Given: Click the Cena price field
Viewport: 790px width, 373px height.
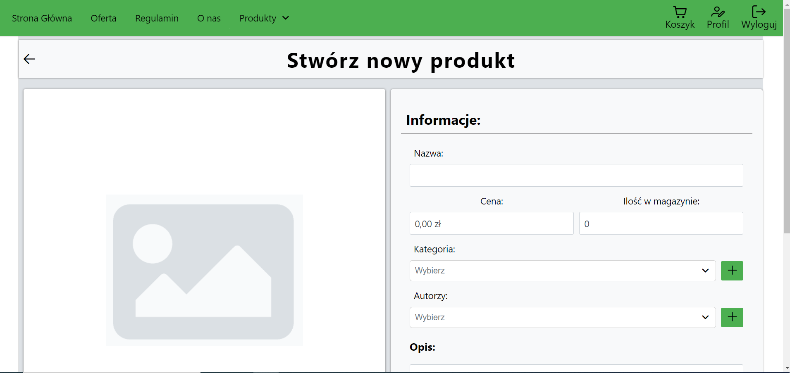Looking at the screenshot, I should point(491,223).
